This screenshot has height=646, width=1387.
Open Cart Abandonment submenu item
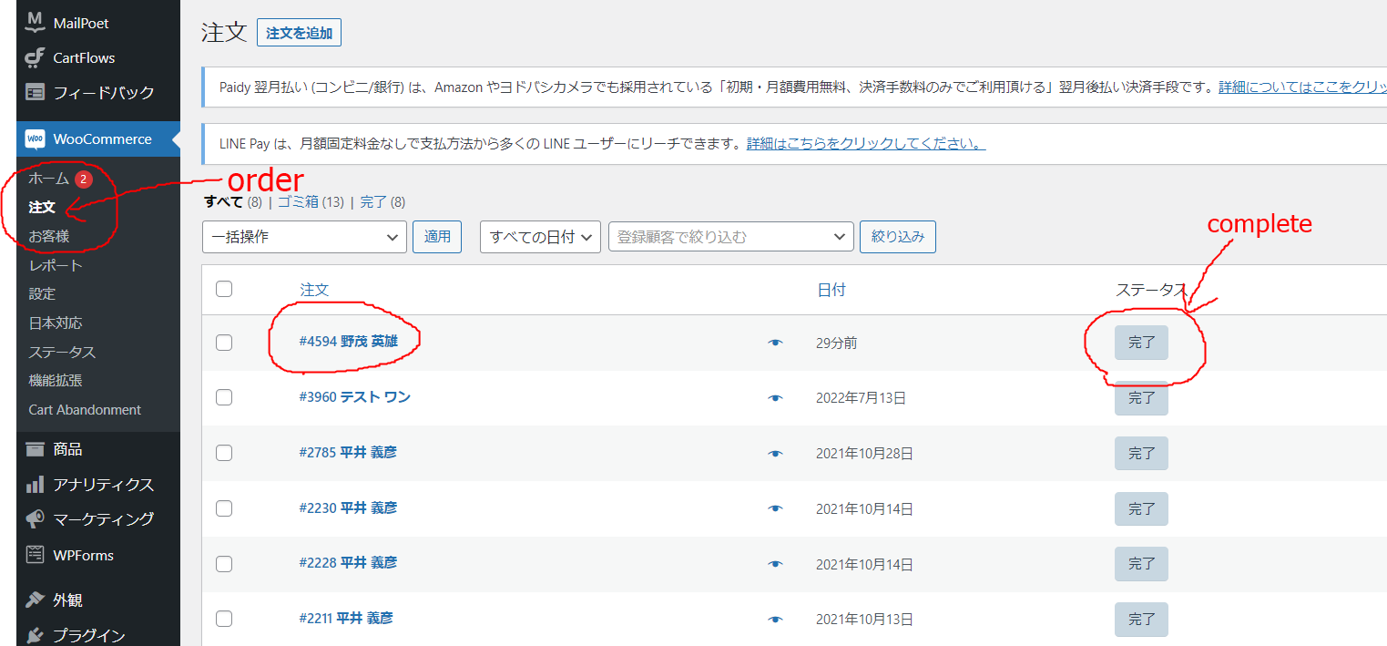click(x=85, y=410)
